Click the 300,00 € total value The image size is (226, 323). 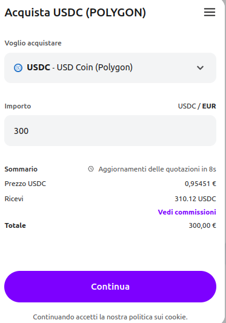coord(202,225)
